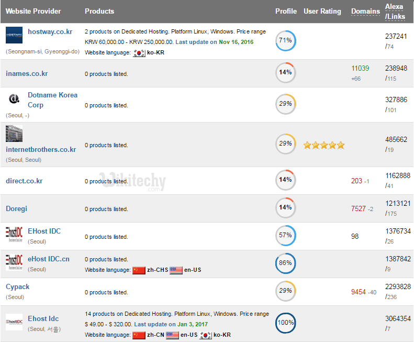The width and height of the screenshot is (414, 342).
Task: Open the direct.co.kr provider link
Action: pos(24,181)
